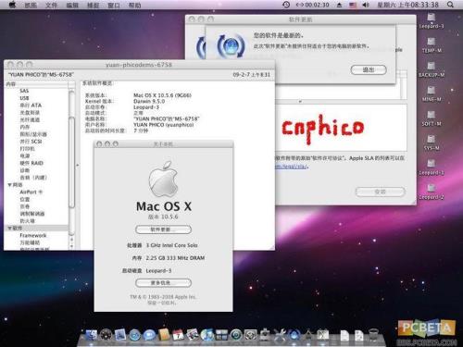Open the application menu beside Apple logo
The height and width of the screenshot is (347, 463).
(x=31, y=5)
